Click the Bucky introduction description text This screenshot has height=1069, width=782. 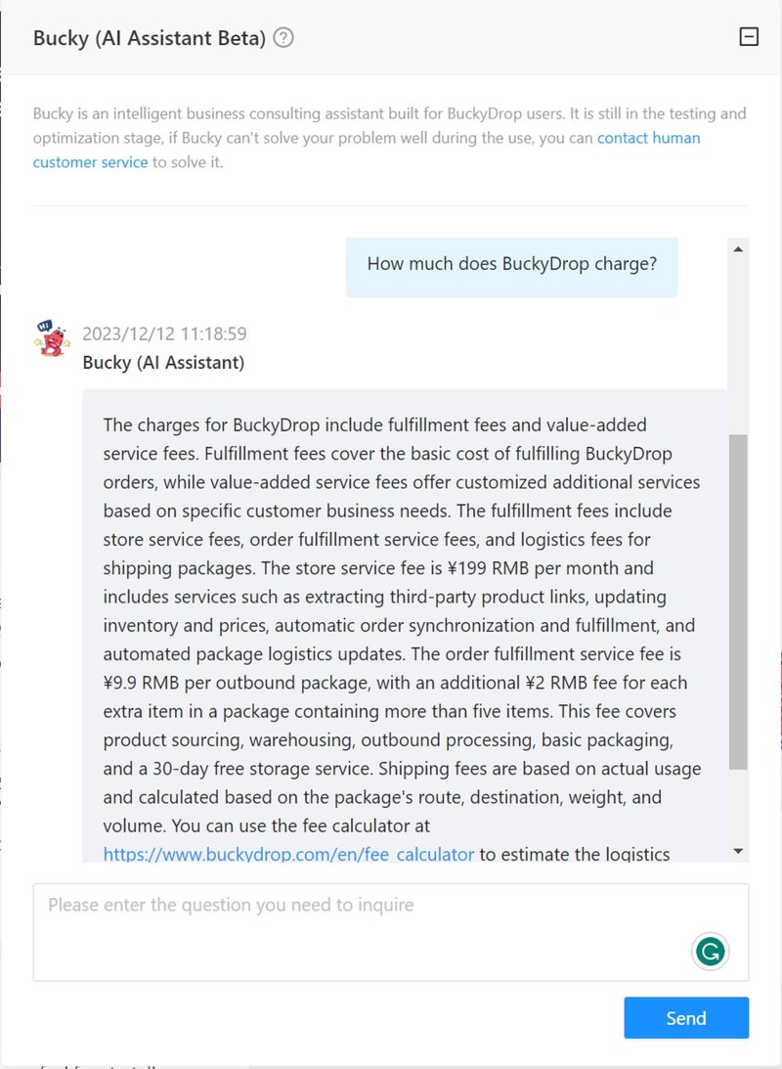(x=390, y=138)
